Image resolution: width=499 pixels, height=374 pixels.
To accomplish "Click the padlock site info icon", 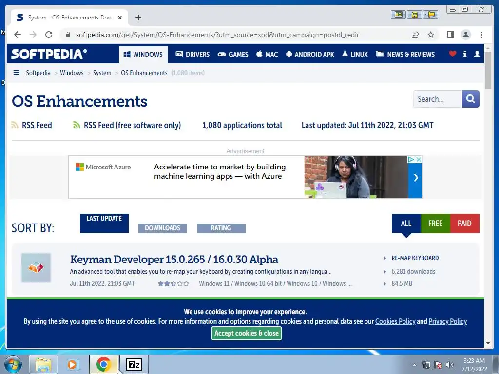I will [68, 35].
